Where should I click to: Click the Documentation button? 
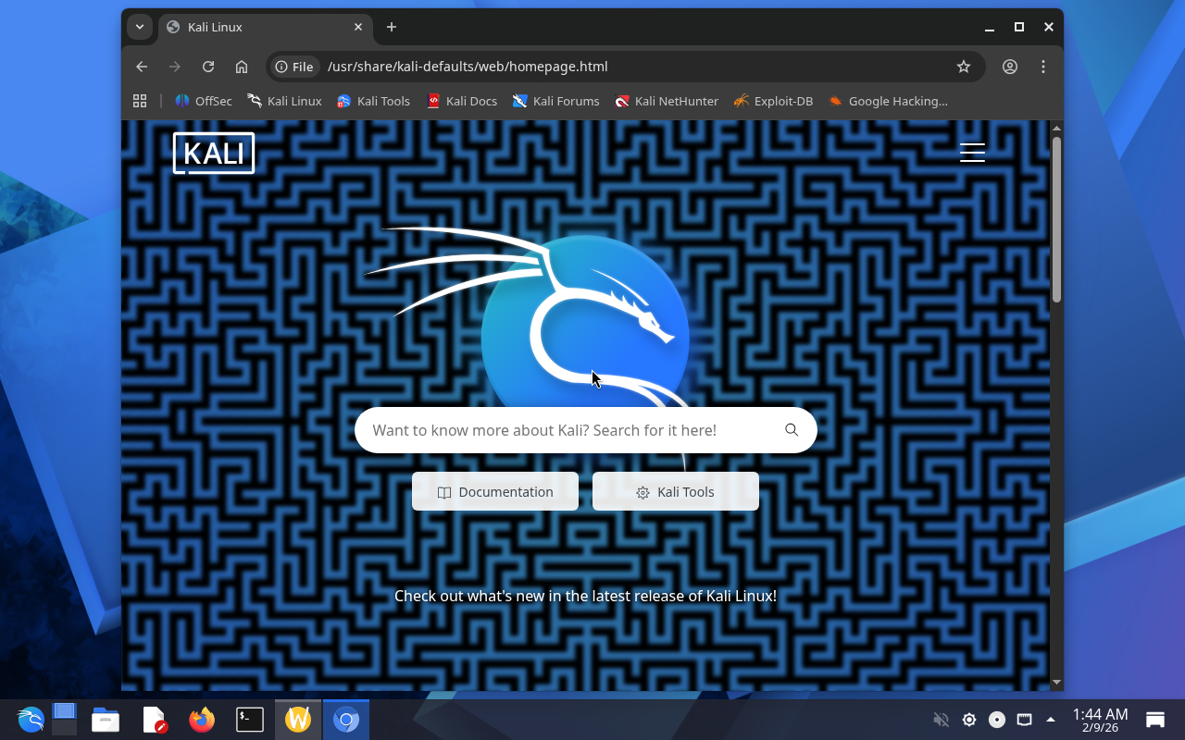click(495, 492)
